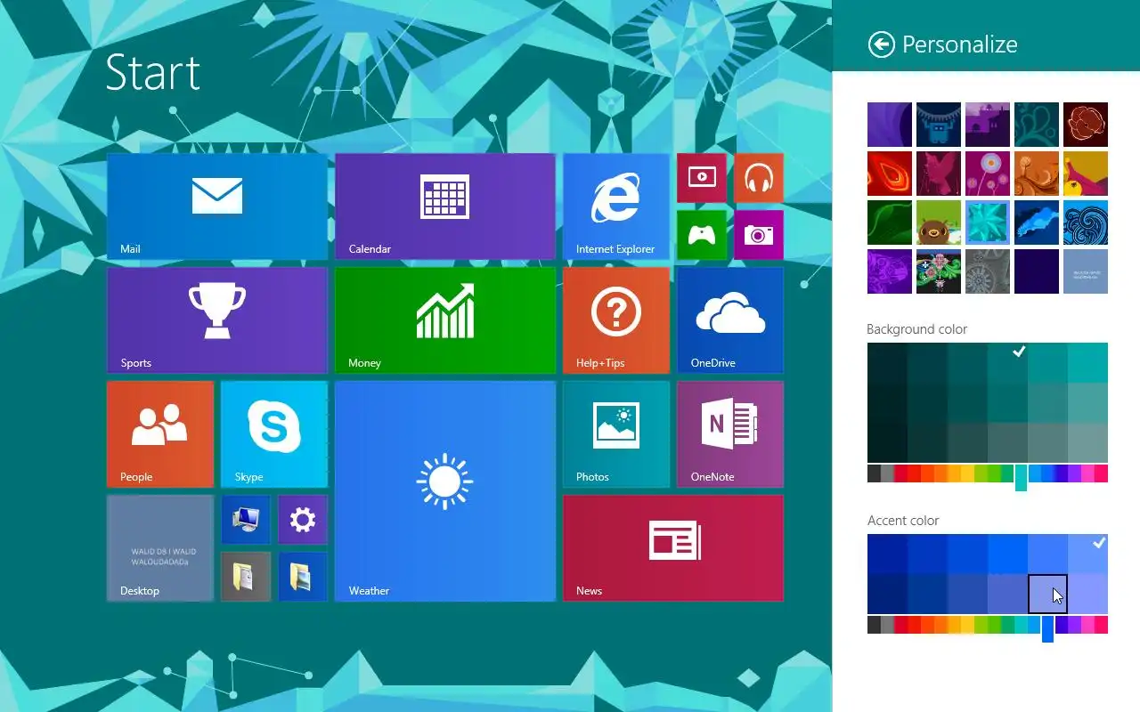Launch the green Games controller tile
Viewport: 1140px width, 712px height.
click(x=702, y=235)
